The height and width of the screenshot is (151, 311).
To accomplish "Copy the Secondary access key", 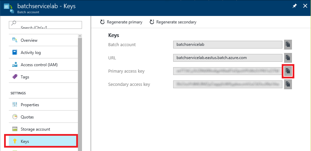I will tap(288, 84).
